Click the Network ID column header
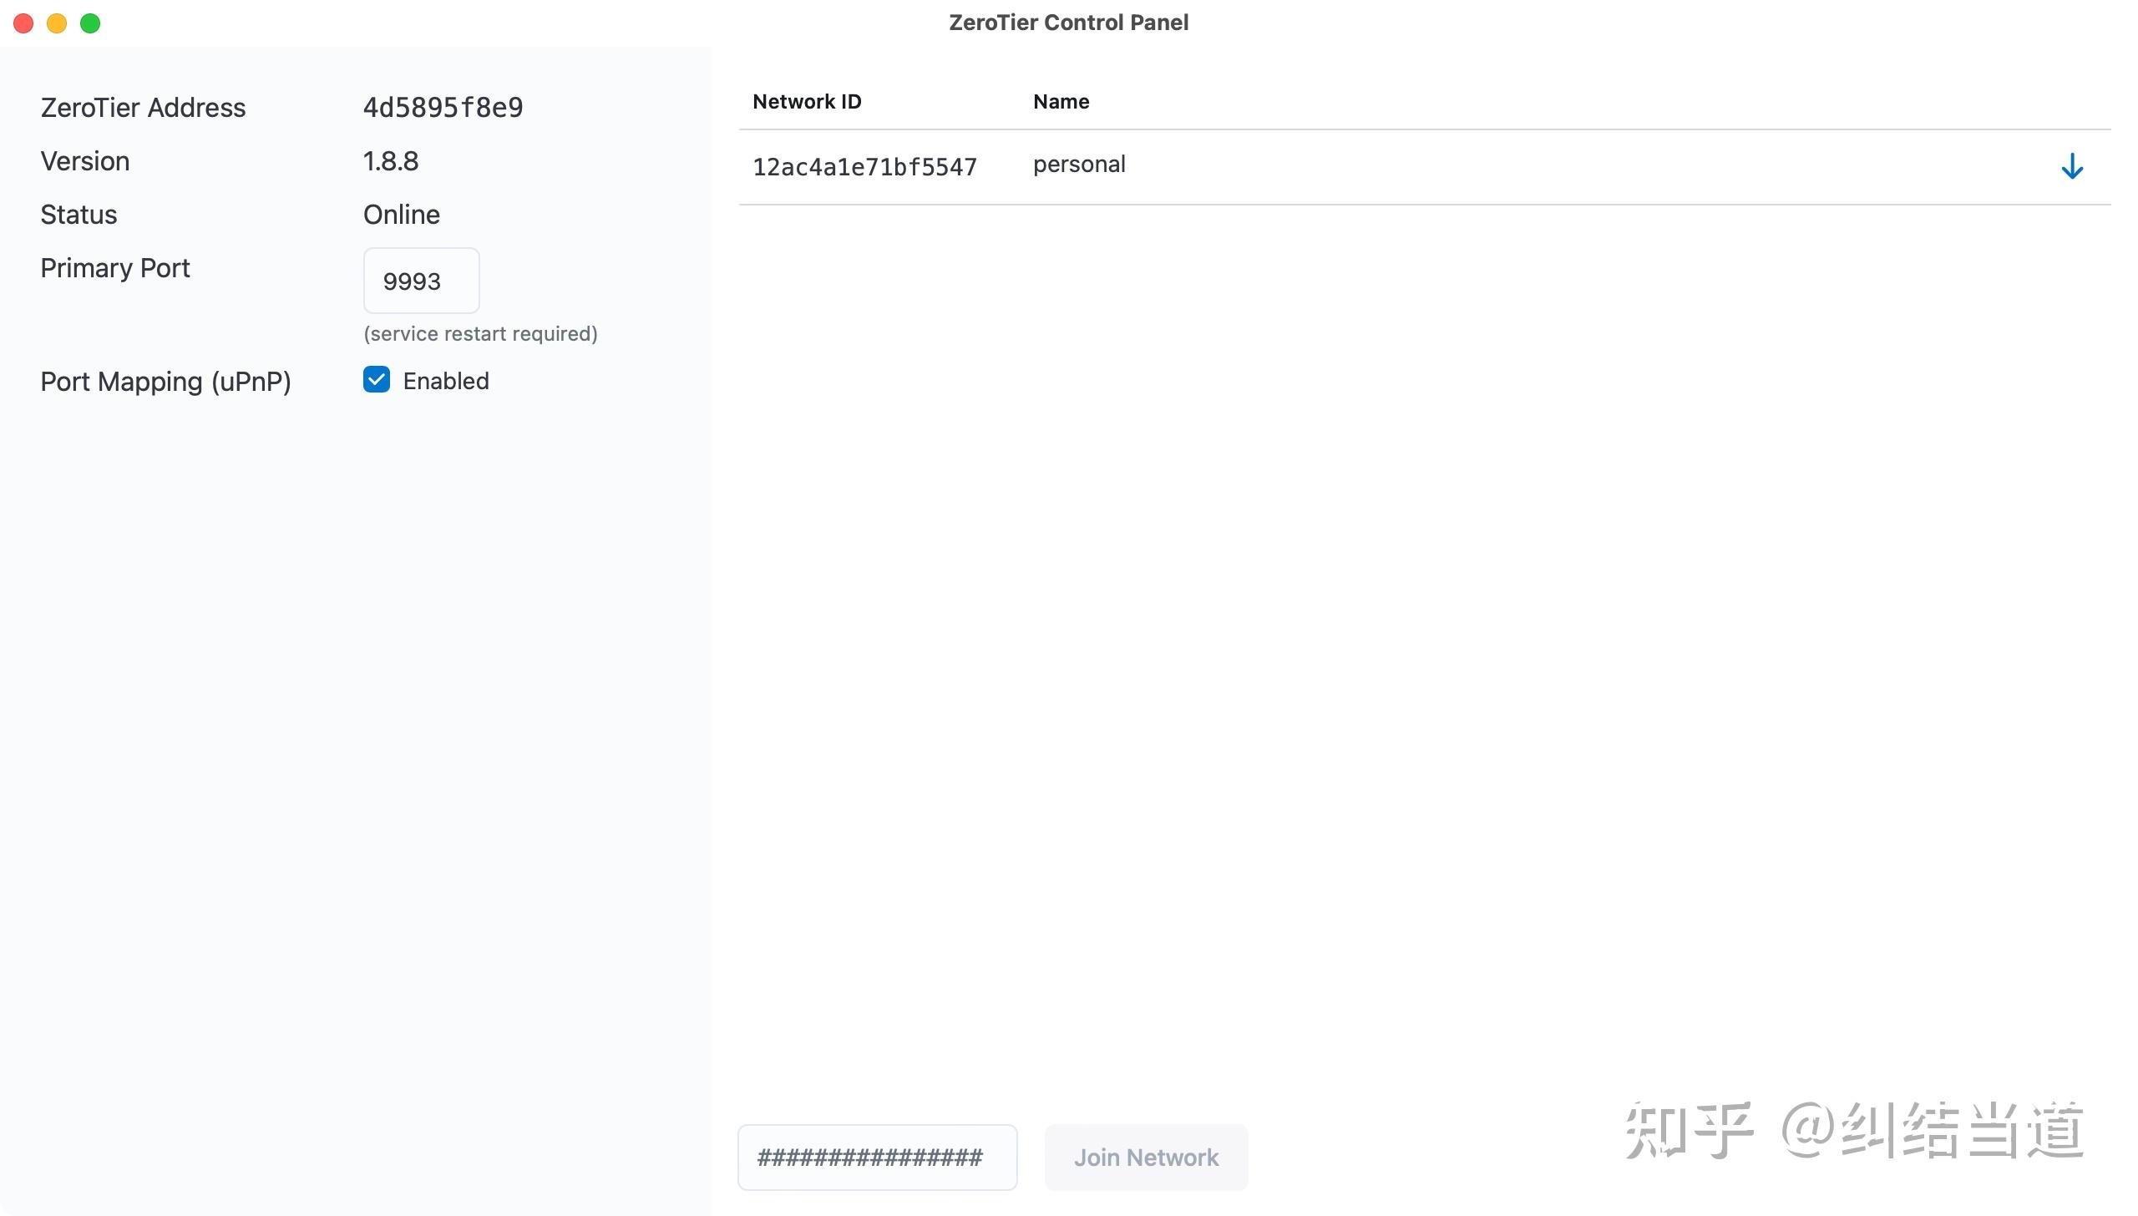The width and height of the screenshot is (2138, 1216). coord(807,101)
